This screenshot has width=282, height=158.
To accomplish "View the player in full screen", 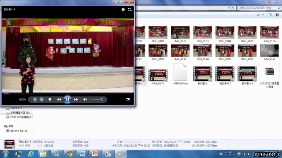I will (128, 100).
